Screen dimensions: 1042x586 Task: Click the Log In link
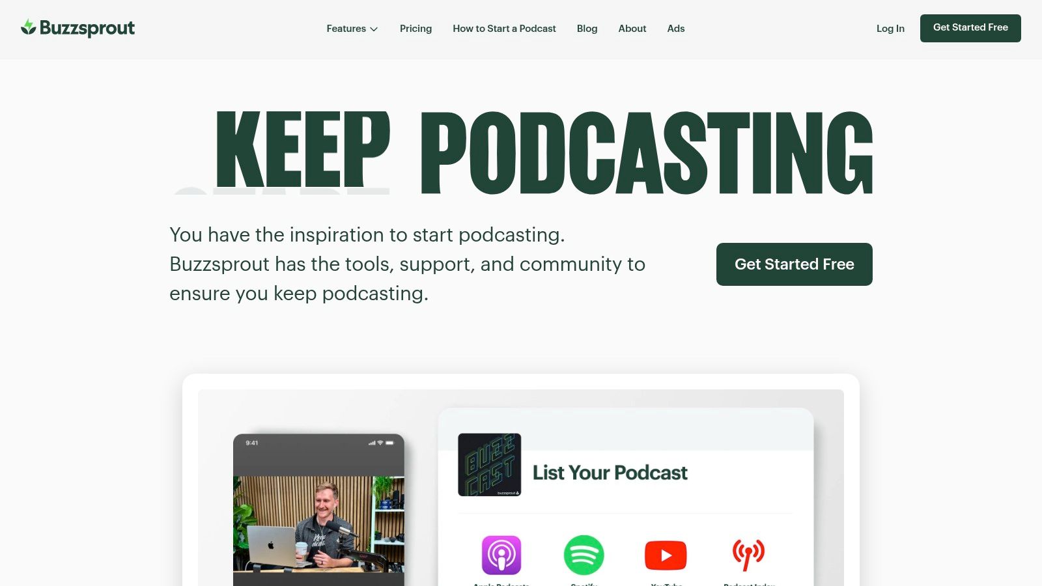click(x=890, y=29)
